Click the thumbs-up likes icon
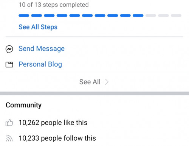This screenshot has width=189, height=146. pos(9,123)
